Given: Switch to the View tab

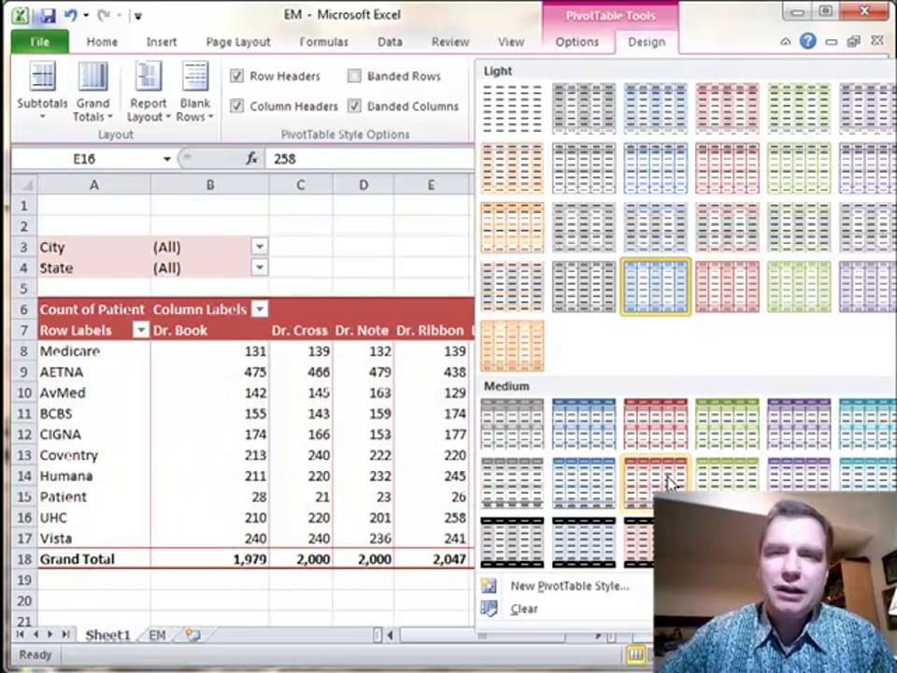Looking at the screenshot, I should 511,42.
